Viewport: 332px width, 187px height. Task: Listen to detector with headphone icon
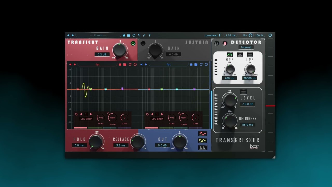(x=217, y=43)
